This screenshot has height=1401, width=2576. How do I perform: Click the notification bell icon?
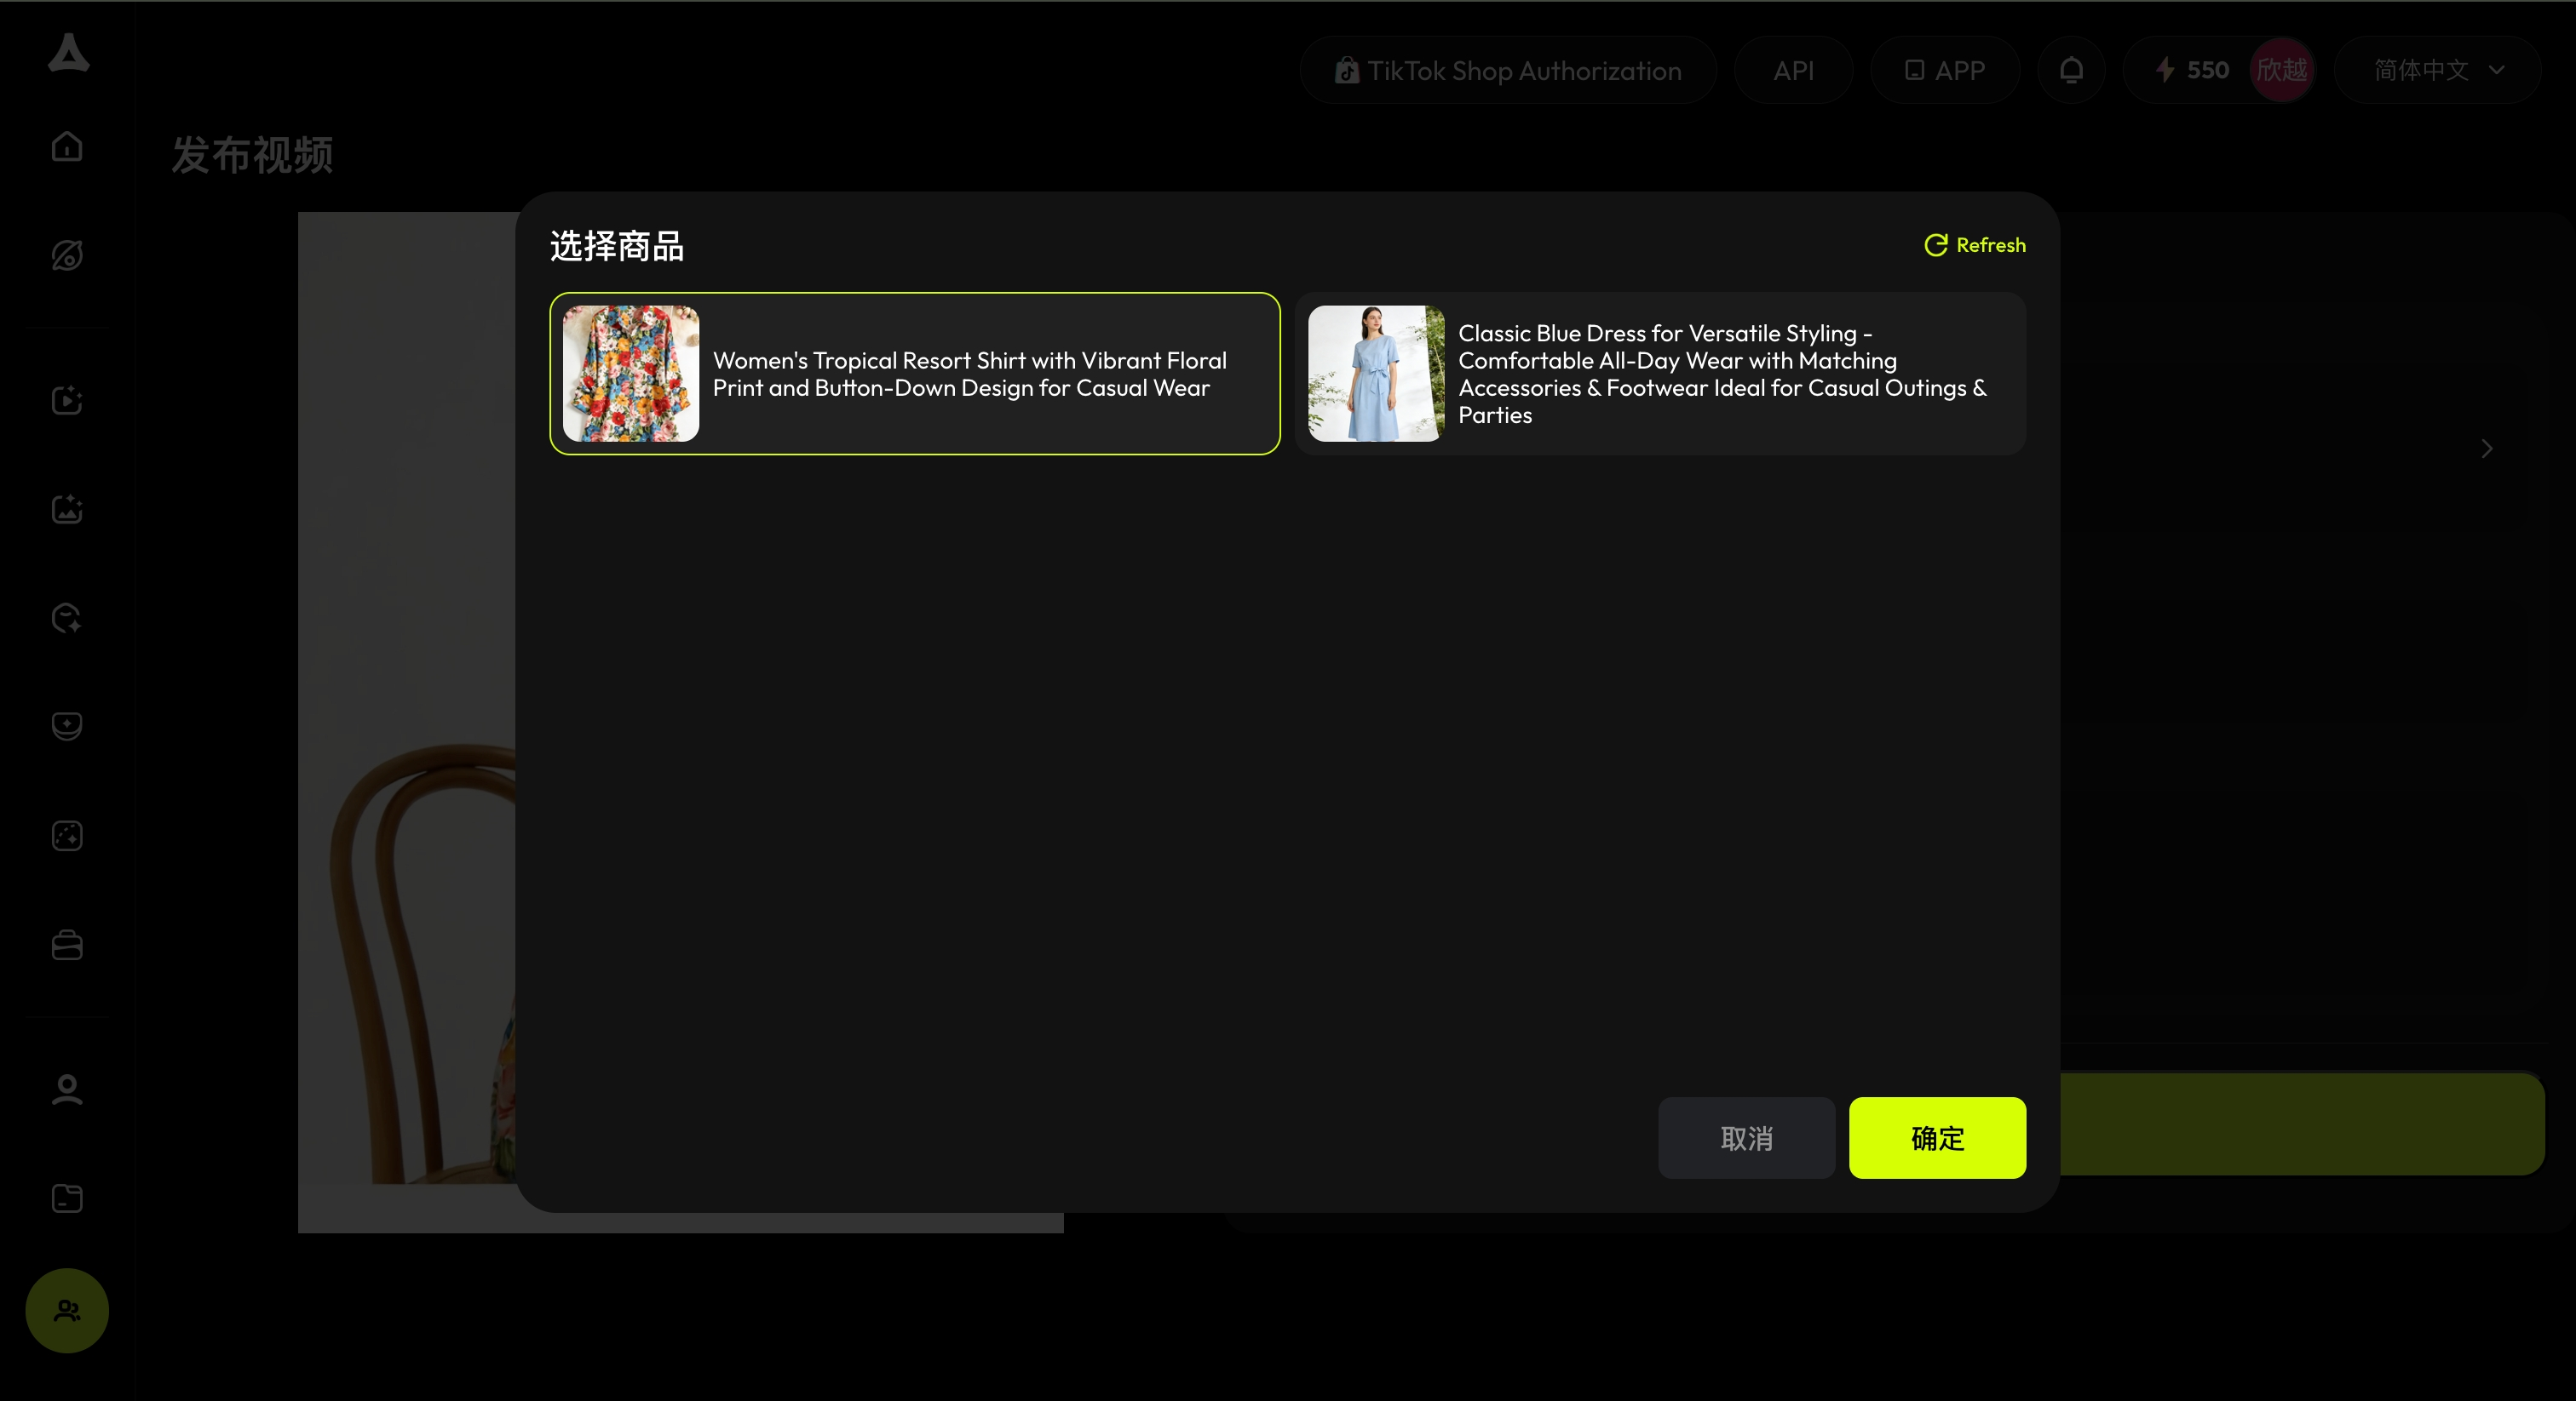2071,70
